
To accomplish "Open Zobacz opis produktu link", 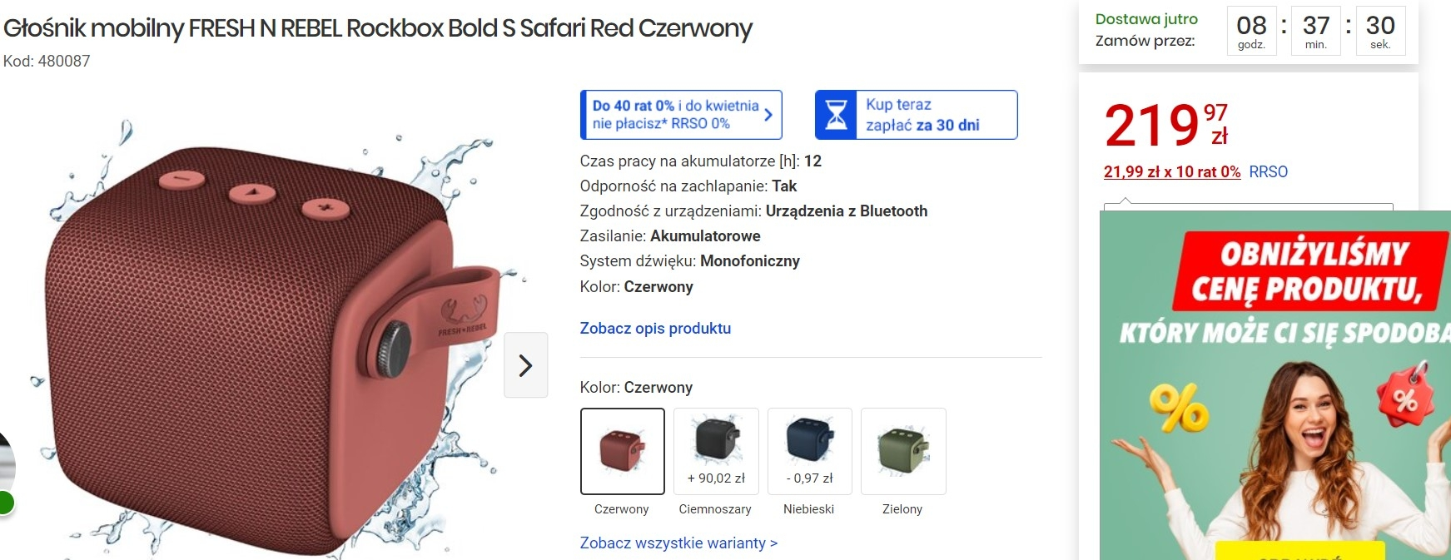I will pos(655,329).
